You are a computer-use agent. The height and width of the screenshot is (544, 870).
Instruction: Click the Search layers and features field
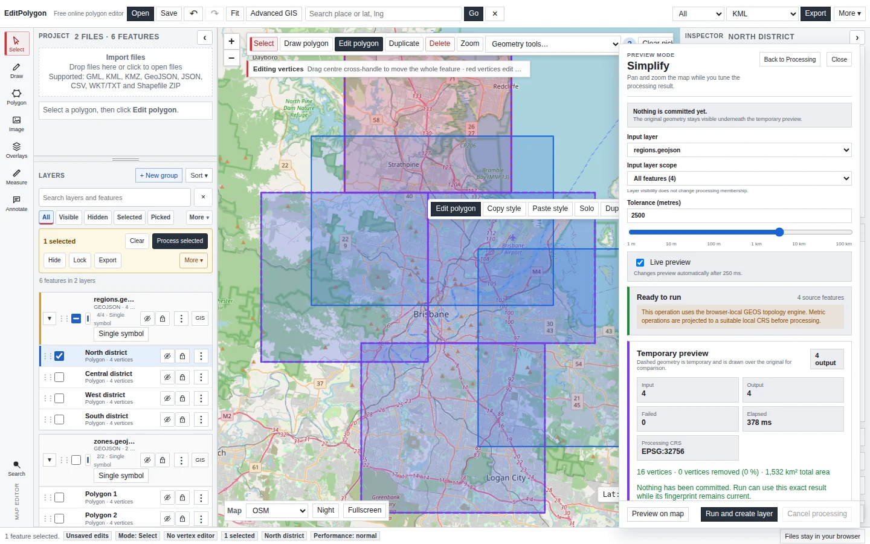pos(115,197)
